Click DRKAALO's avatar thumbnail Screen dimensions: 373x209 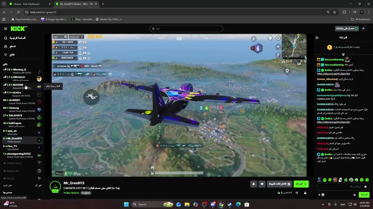(39, 79)
